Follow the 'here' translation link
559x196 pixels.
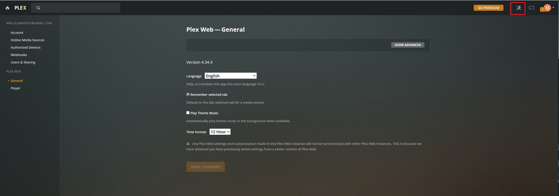(x=261, y=84)
